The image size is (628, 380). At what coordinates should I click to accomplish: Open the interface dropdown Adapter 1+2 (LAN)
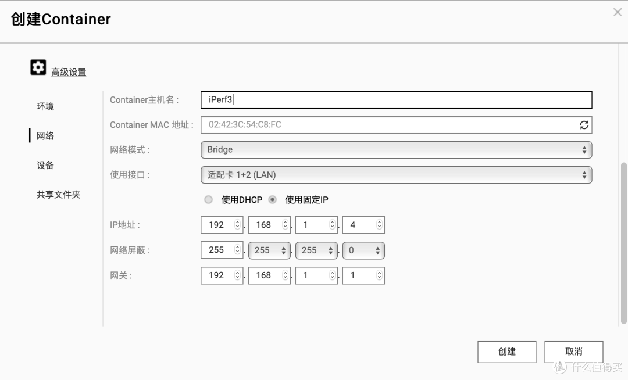point(396,175)
